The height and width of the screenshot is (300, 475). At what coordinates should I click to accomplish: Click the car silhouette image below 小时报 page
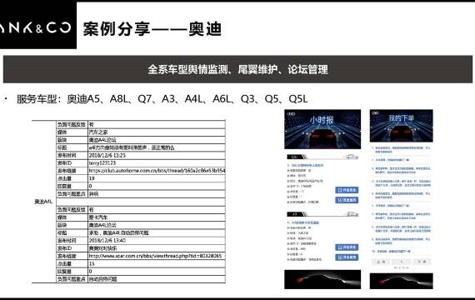coord(322,279)
